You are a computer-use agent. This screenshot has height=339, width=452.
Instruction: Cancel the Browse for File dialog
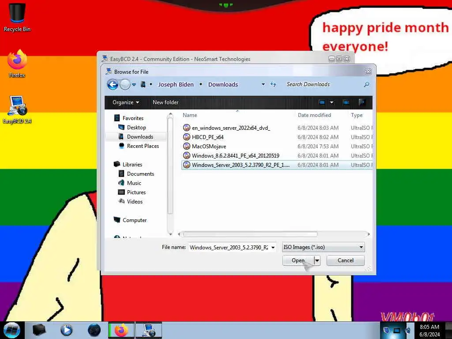pos(345,260)
